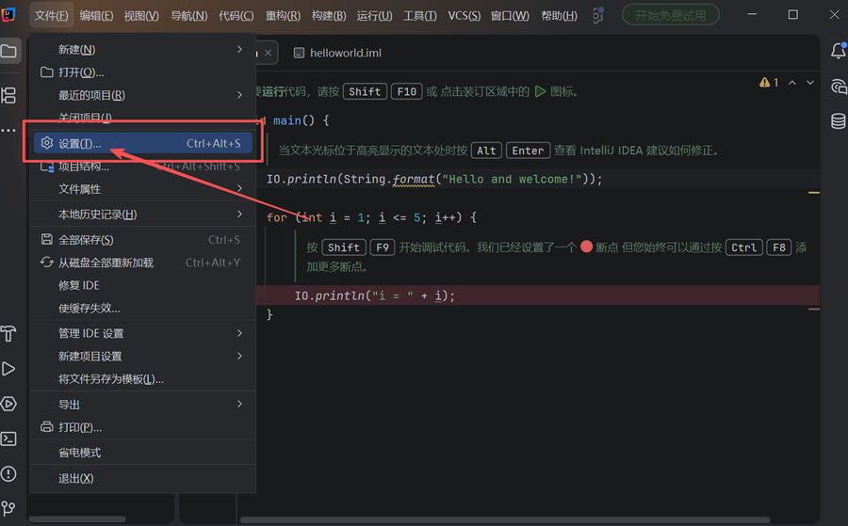Click the horizontal scrollbar under the editor

[505, 519]
